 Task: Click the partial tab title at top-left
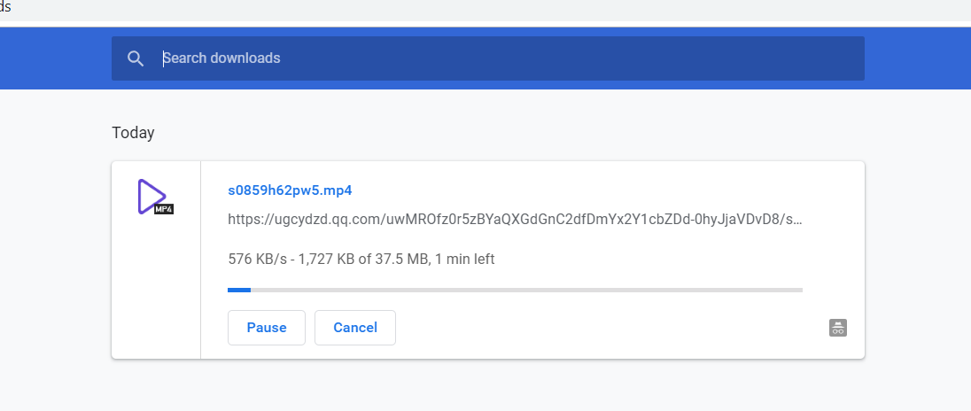pyautogui.click(x=5, y=7)
